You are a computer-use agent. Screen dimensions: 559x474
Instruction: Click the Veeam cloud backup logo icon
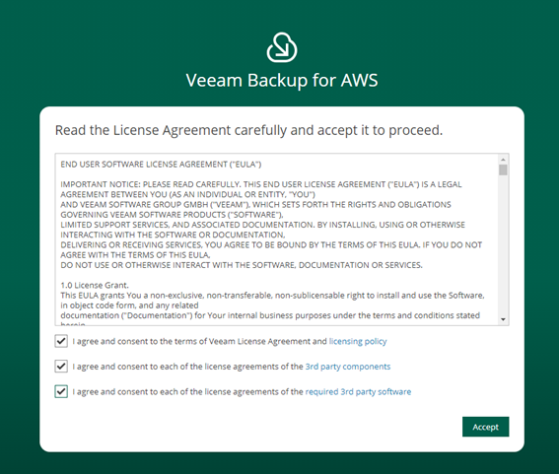(282, 47)
